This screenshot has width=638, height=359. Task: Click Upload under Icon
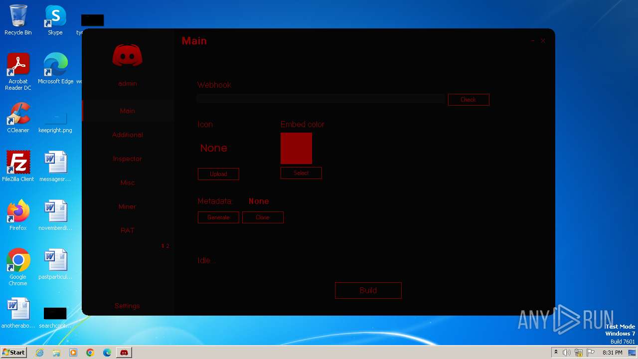coord(218,174)
